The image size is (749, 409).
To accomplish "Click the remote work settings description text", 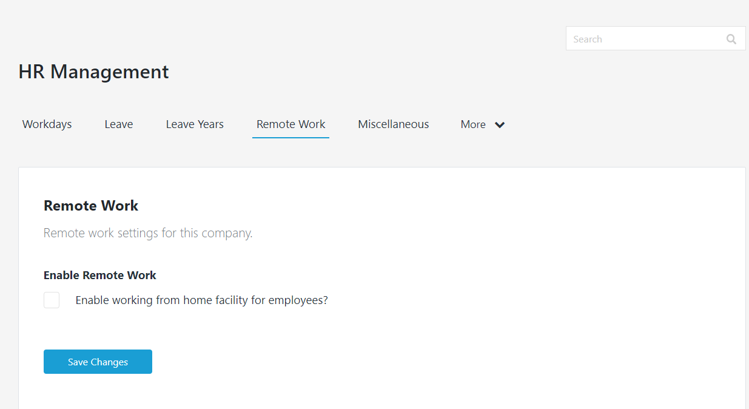I will 147,233.
